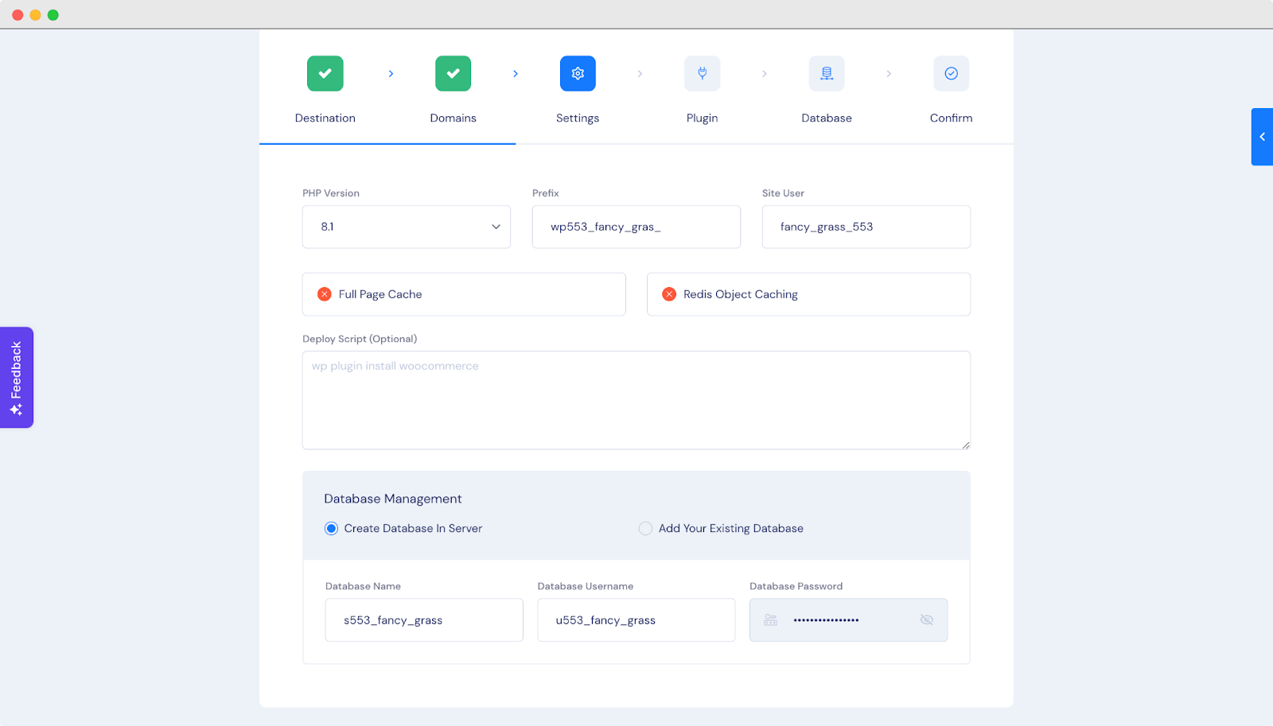Open the purple Feedback side tab

pos(17,378)
